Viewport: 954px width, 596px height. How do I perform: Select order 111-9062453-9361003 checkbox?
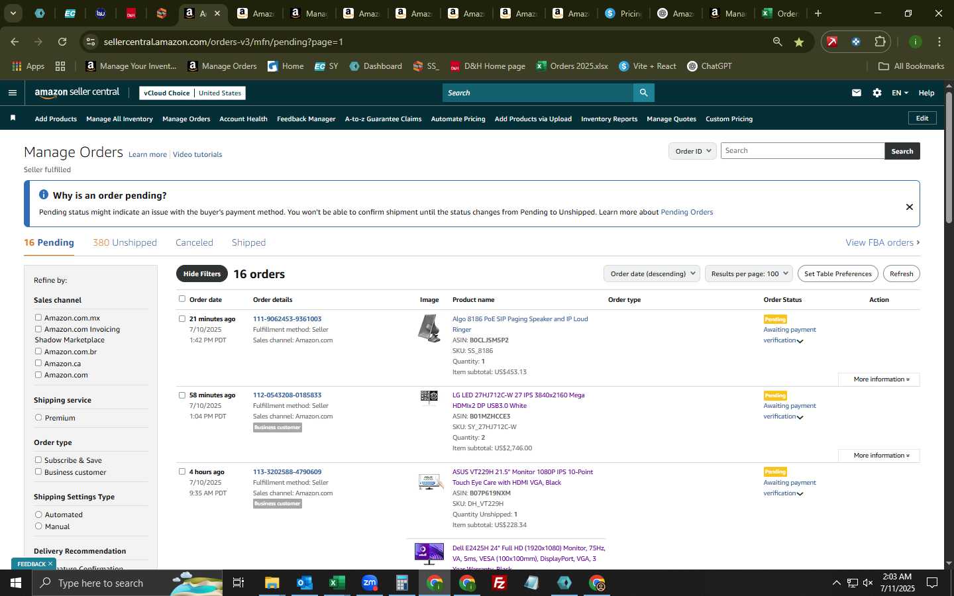coord(182,319)
